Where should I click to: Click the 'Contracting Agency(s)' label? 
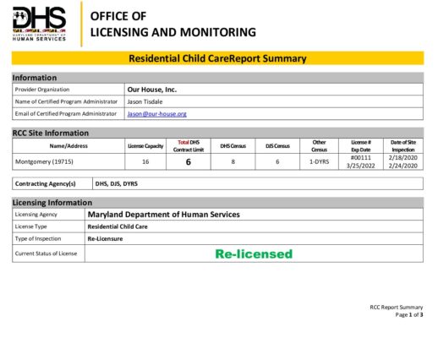[46, 183]
